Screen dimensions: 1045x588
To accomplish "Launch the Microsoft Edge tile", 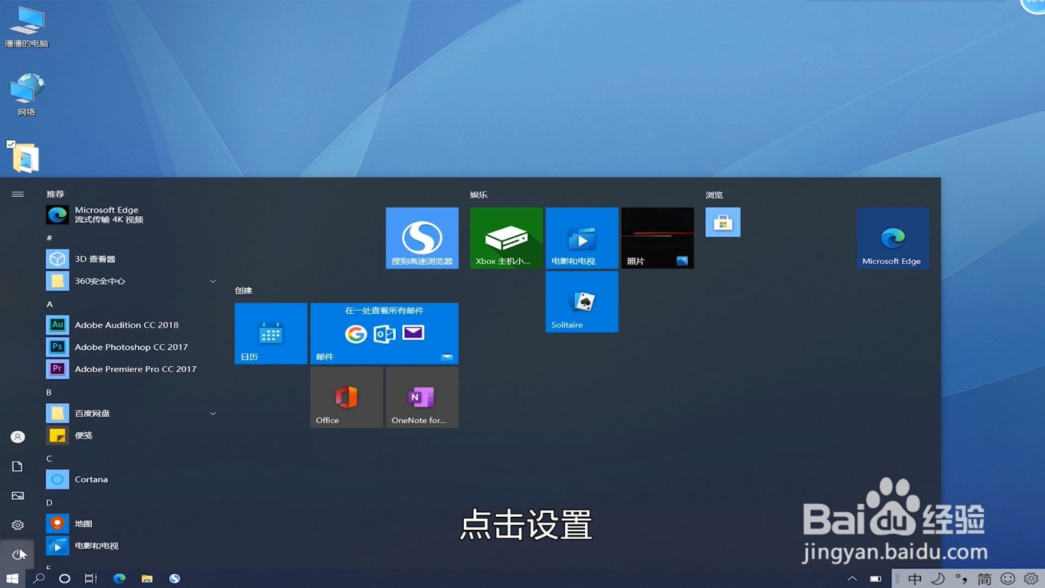I will pyautogui.click(x=893, y=238).
